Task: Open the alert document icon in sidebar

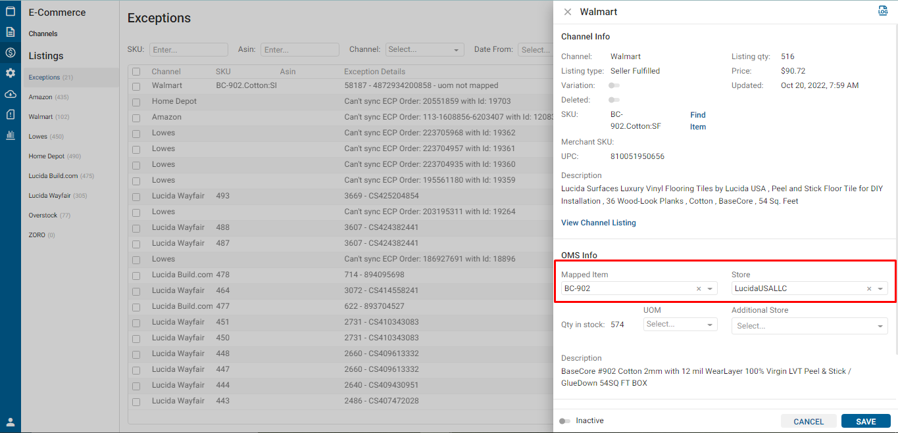Action: (11, 114)
